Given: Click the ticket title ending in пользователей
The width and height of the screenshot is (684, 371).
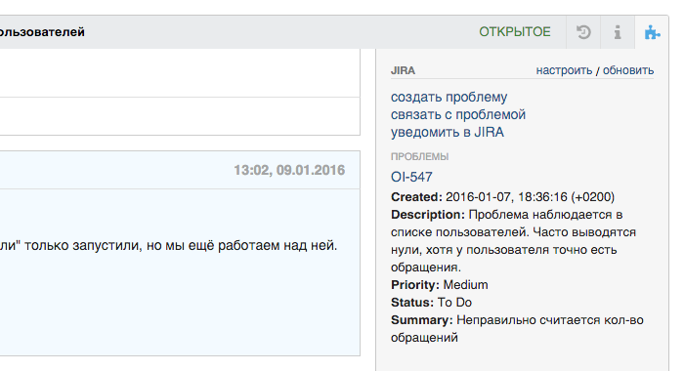Looking at the screenshot, I should (42, 32).
